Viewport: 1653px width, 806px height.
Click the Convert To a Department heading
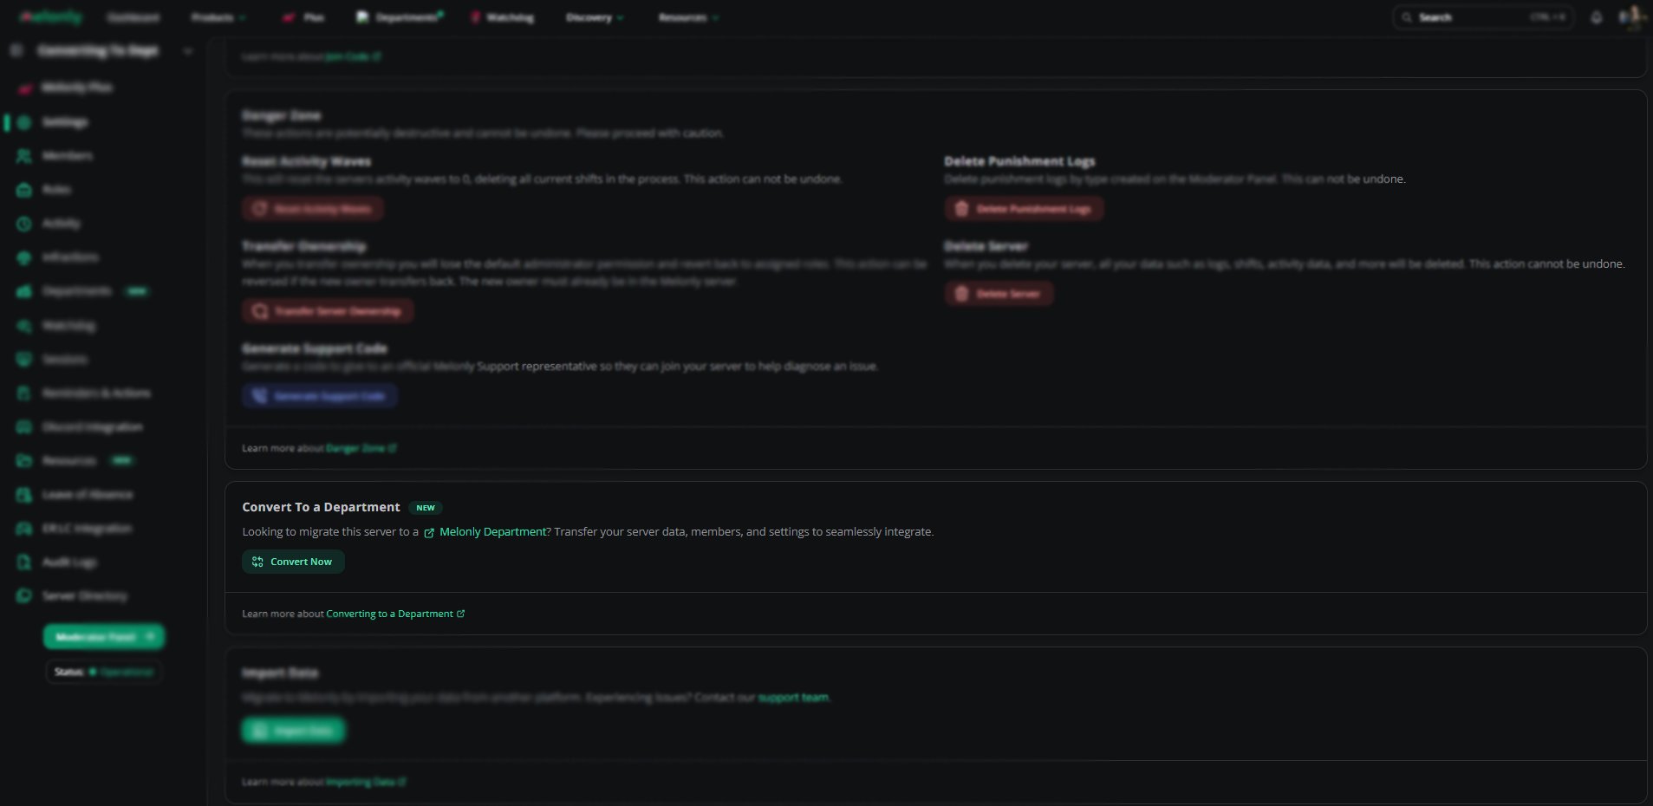tap(321, 507)
